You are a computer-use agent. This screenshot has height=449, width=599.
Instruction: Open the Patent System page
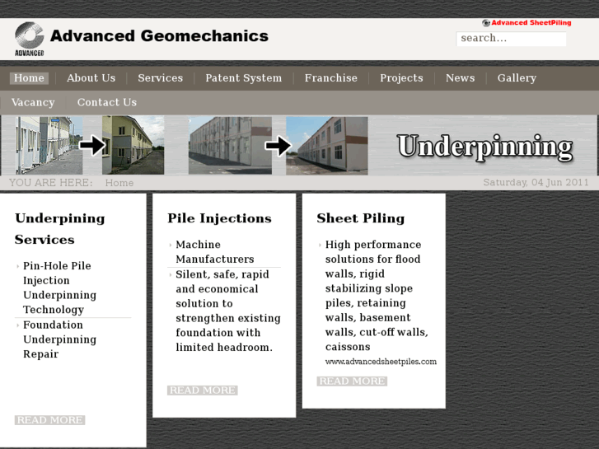pos(243,78)
